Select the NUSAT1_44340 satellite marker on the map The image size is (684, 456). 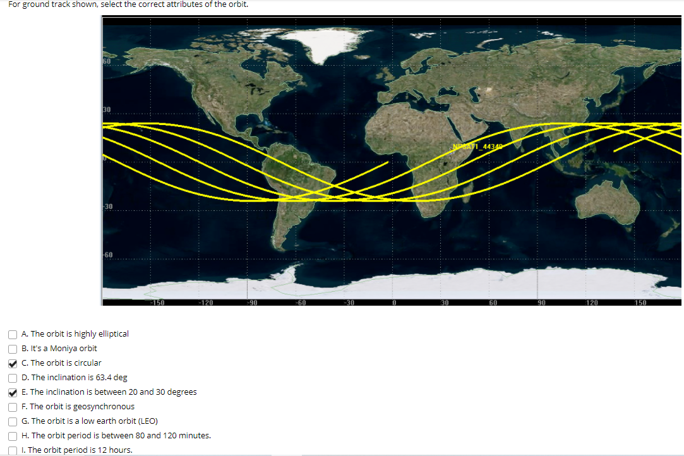pyautogui.click(x=451, y=151)
